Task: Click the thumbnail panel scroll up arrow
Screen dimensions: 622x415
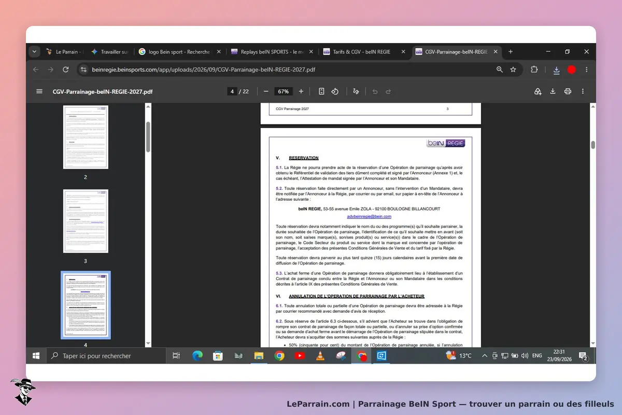Action: pyautogui.click(x=148, y=106)
